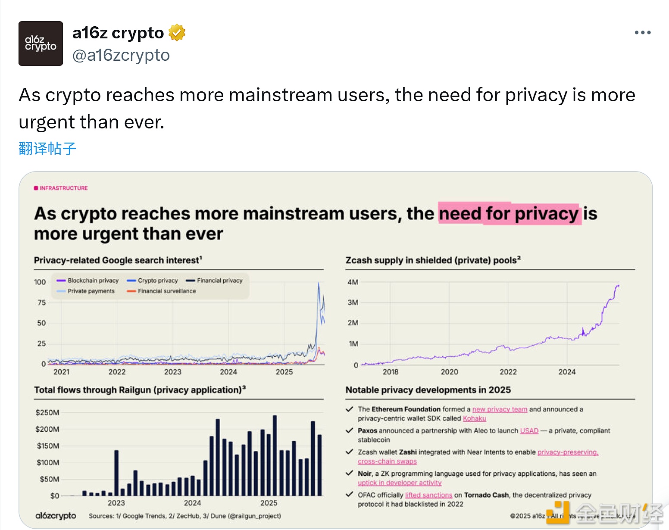This screenshot has height=530, width=669.
Task: Open the 'lifted sanctions' link
Action: pos(428,495)
